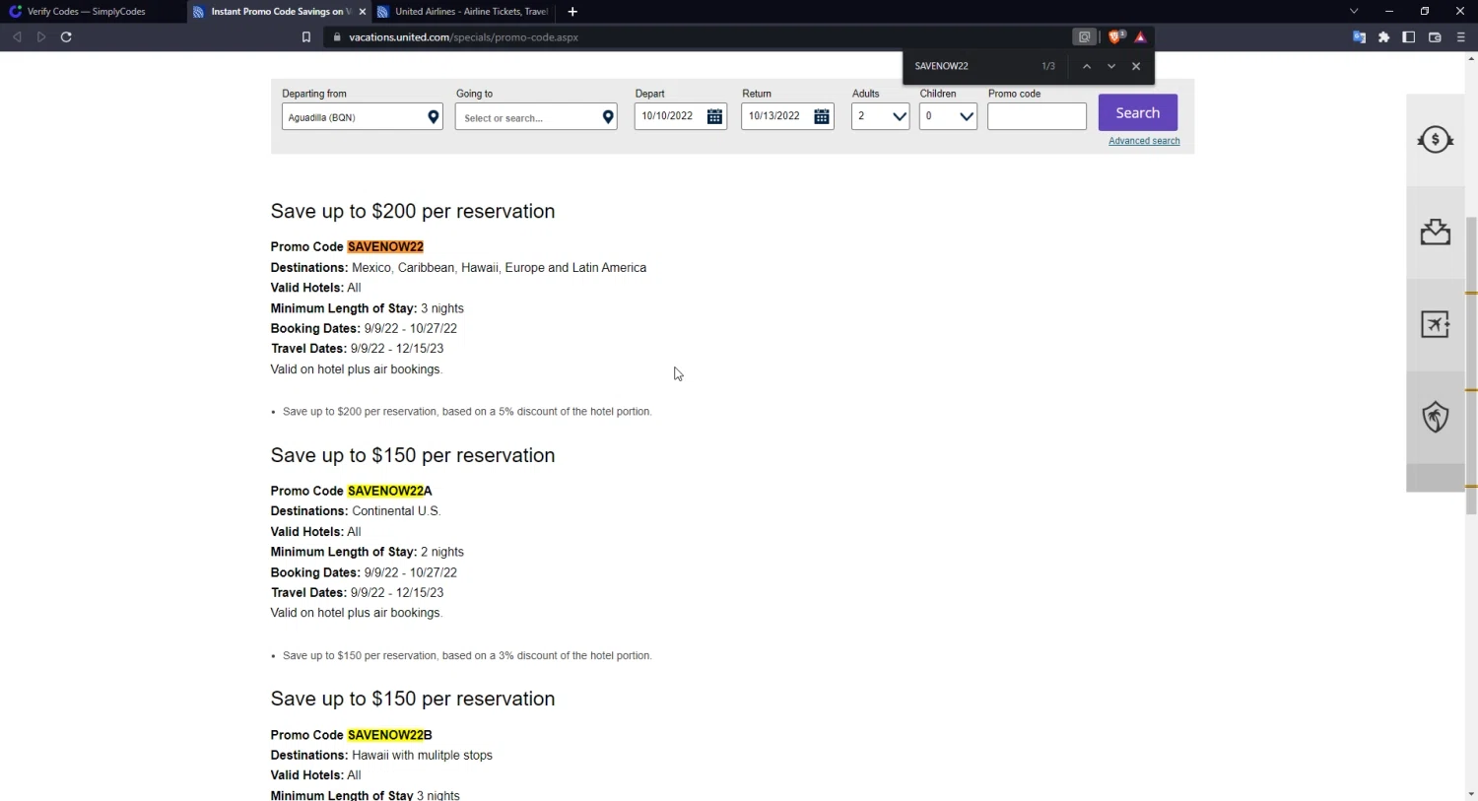1478x801 pixels.
Task: Click the Brave Rewards triangle icon
Action: pos(1140,37)
